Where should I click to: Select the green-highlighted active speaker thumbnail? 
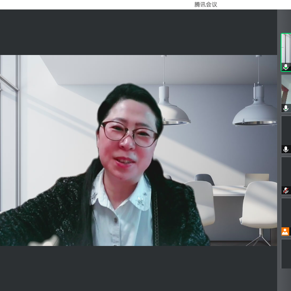(x=286, y=52)
